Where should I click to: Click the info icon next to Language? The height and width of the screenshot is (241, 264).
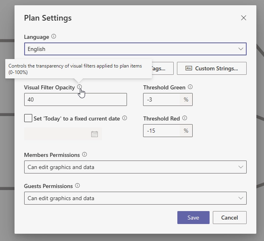[x=54, y=37]
